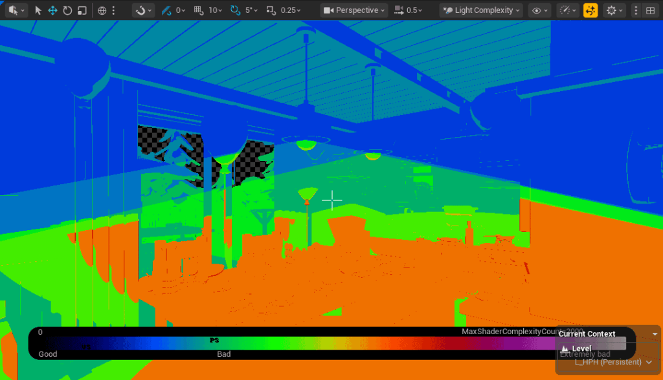
Task: Choose the Select mode arrow tool
Action: click(38, 10)
